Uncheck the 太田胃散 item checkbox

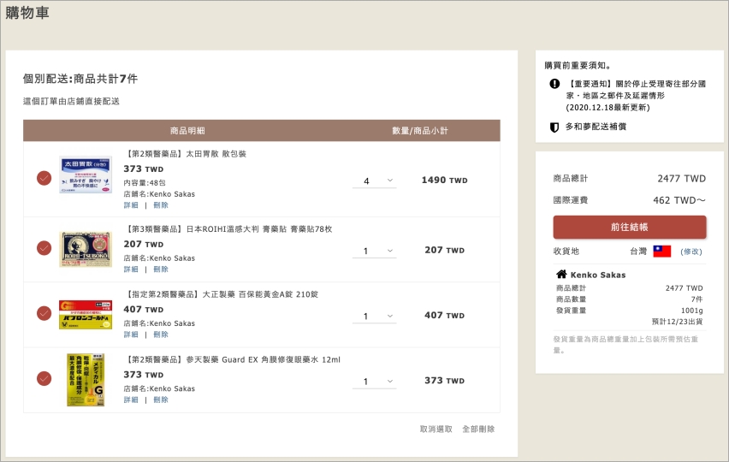pyautogui.click(x=44, y=178)
